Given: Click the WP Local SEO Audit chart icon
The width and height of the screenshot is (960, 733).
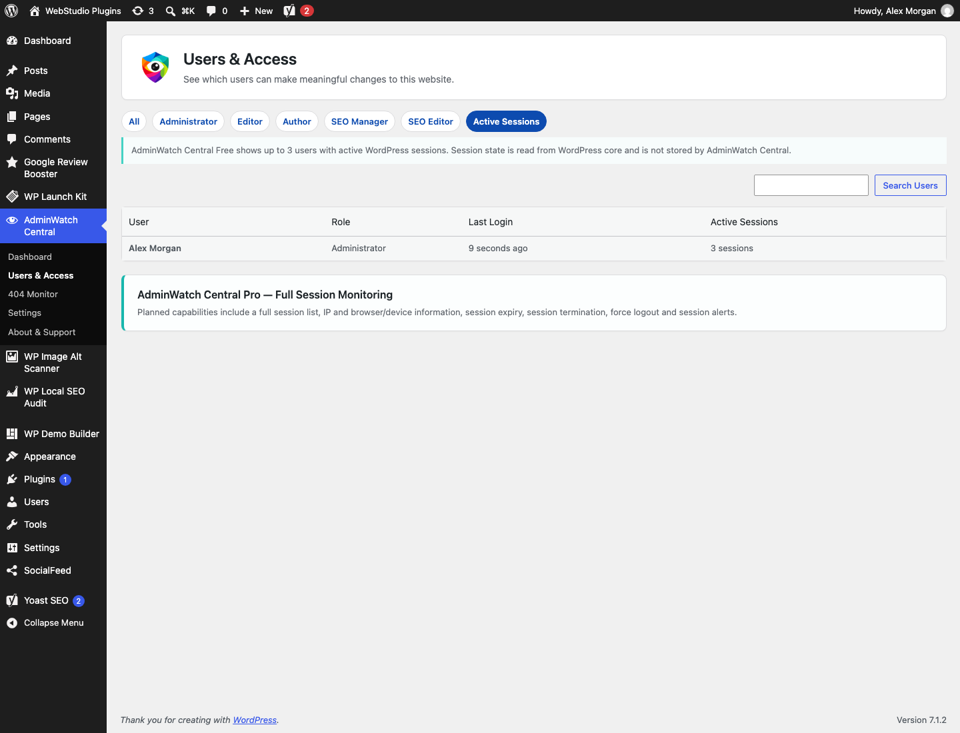Looking at the screenshot, I should coord(12,391).
